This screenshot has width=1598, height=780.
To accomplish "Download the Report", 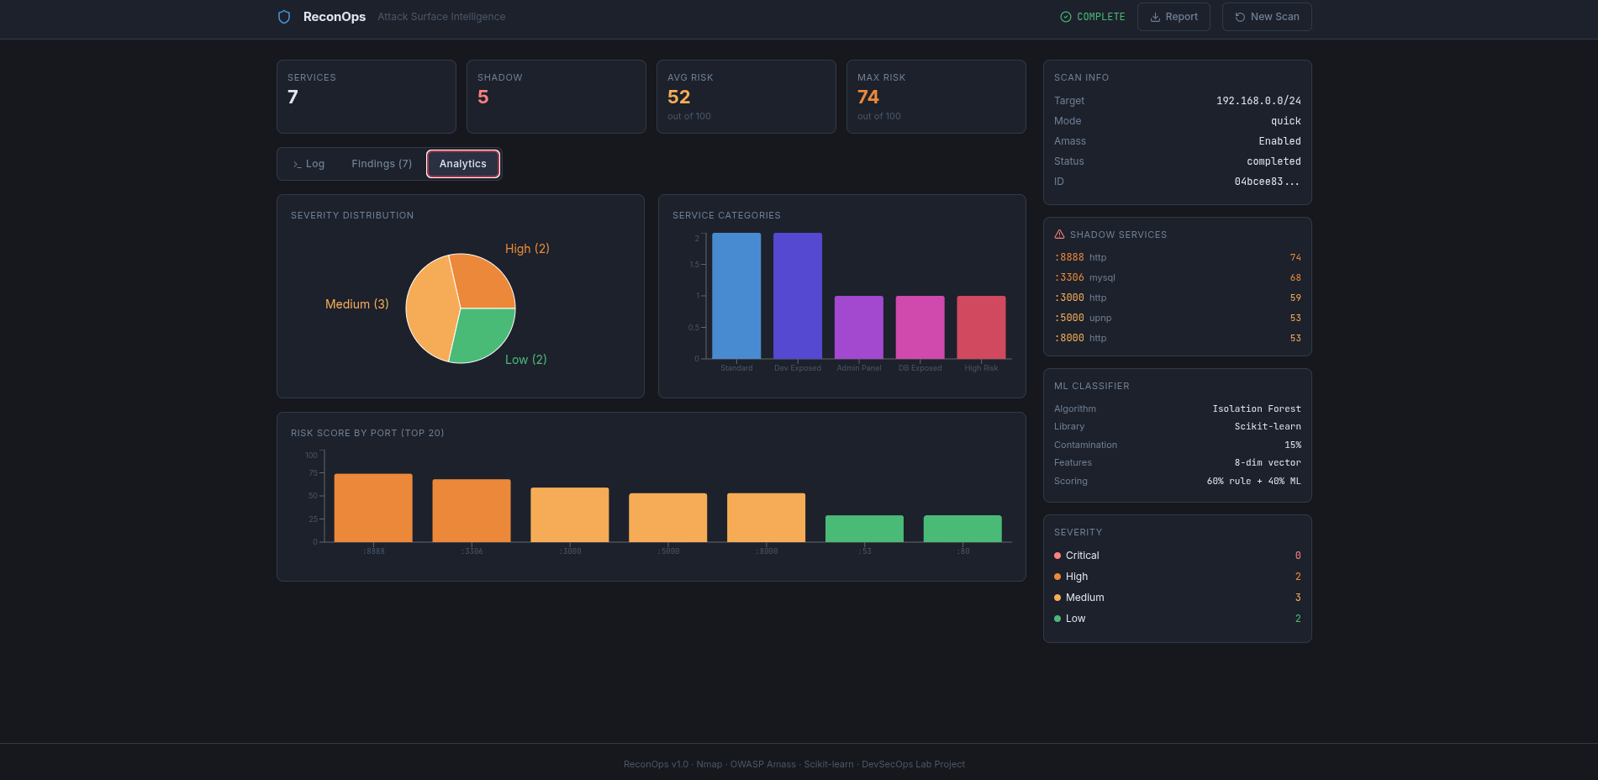I will [1173, 17].
